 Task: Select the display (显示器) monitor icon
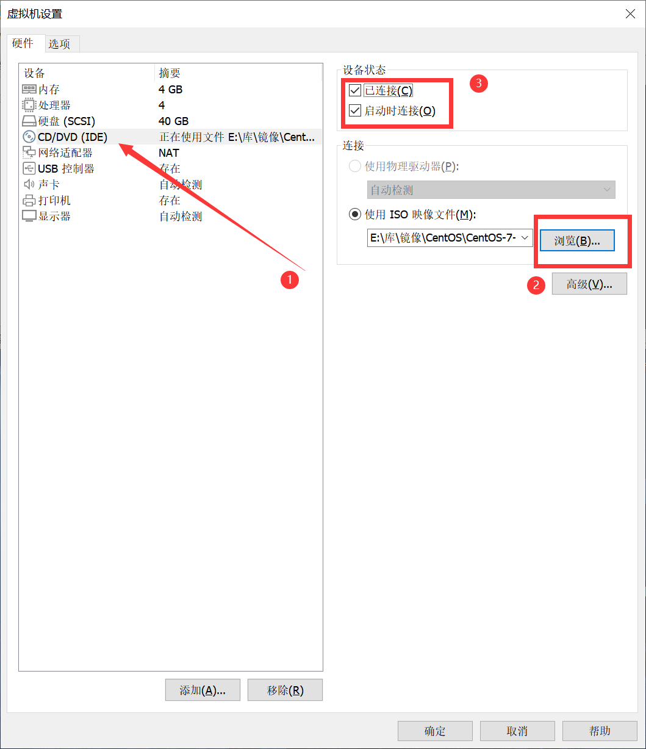(x=29, y=216)
